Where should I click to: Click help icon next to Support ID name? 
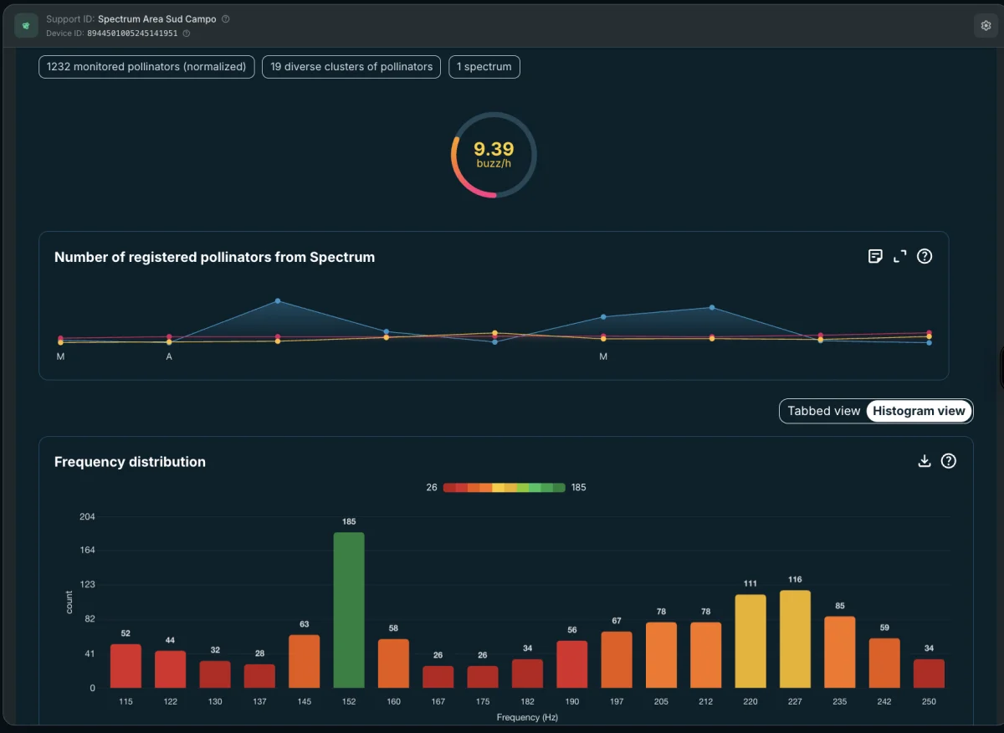click(x=226, y=18)
